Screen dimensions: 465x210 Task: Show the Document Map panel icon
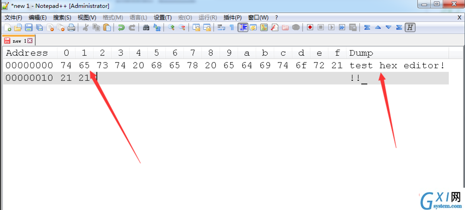pyautogui.click(x=264, y=27)
